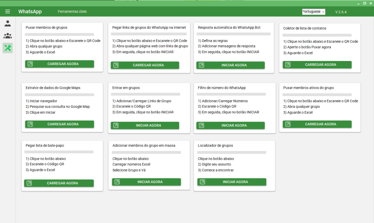Click the Pegar lista de bate-papo title

coord(45,145)
